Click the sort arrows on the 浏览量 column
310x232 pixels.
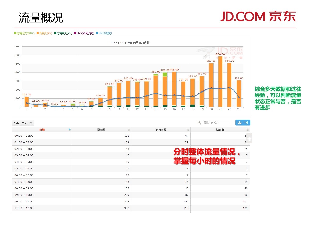click(x=129, y=130)
